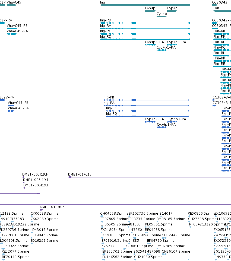Click the CG30343 gene label
This screenshot has width=231, height=261.
pos(220,2)
